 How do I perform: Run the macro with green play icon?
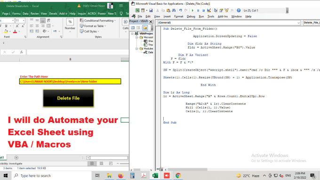[192, 10]
